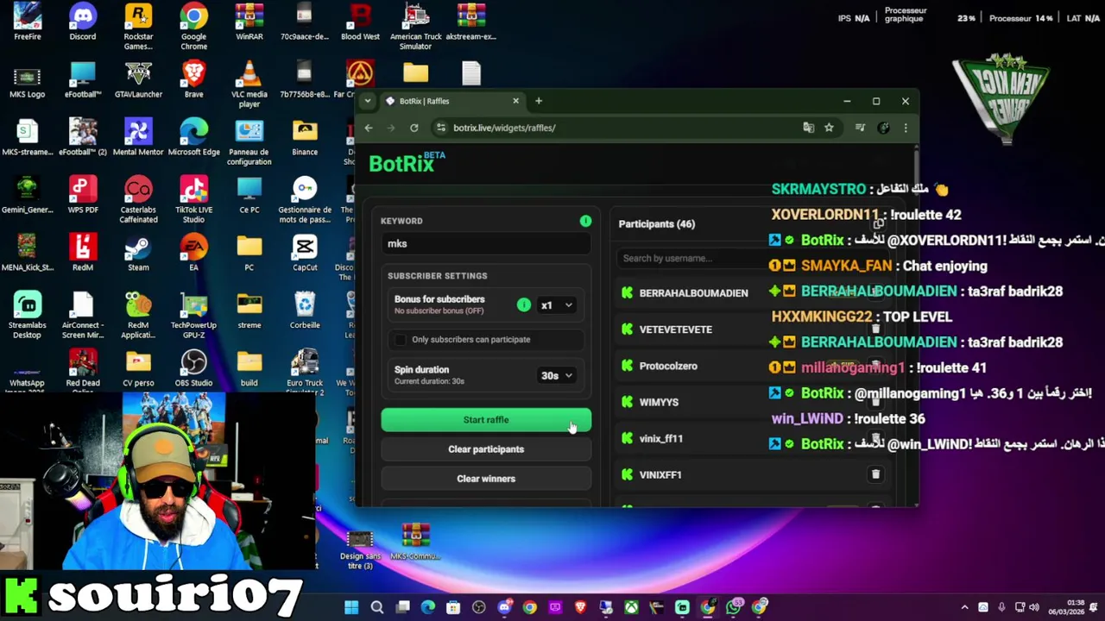Open the WinRAR desktop icon
Viewport: 1105px width, 621px height.
[x=249, y=22]
